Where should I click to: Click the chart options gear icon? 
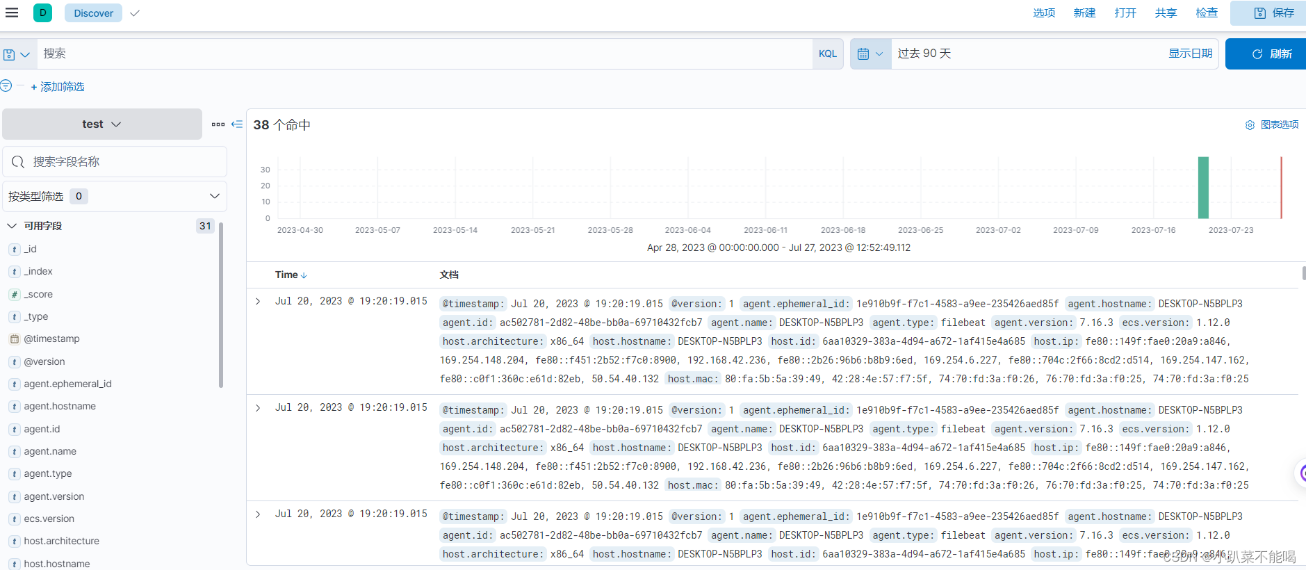click(x=1250, y=125)
